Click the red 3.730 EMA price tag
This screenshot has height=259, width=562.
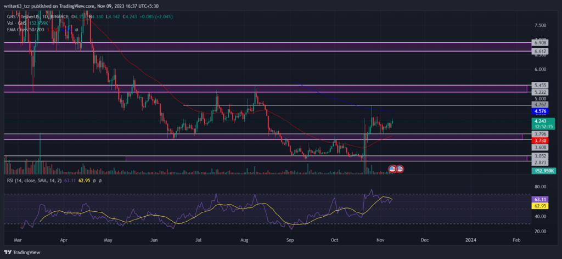pyautogui.click(x=540, y=140)
